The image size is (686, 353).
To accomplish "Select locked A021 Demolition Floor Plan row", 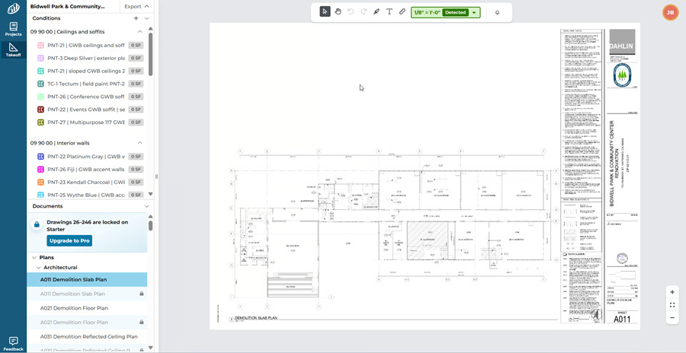I will [87, 323].
